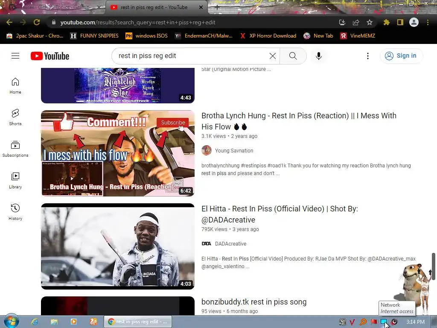
Task: Open Library in the sidebar
Action: [15, 181]
